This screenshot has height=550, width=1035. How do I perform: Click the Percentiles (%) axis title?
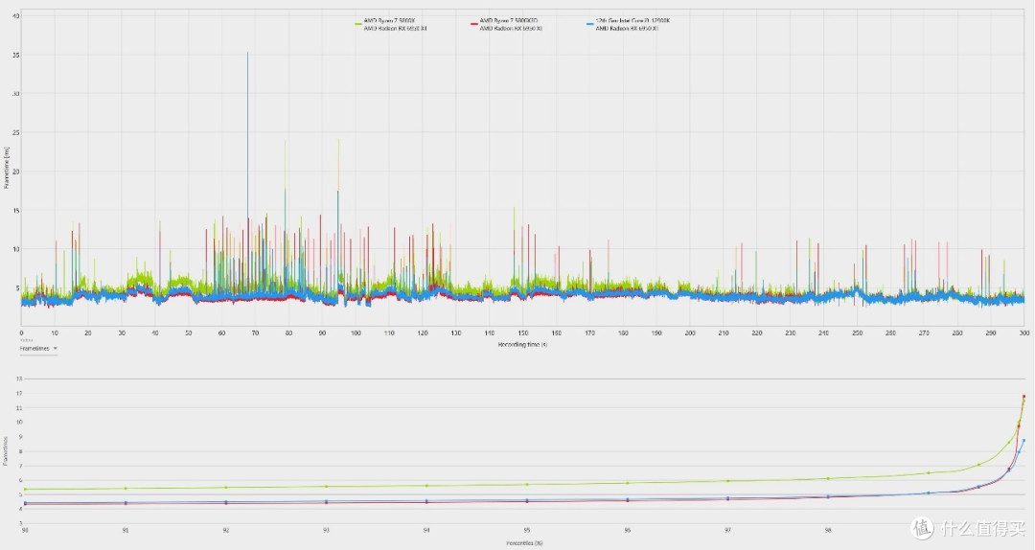(525, 543)
